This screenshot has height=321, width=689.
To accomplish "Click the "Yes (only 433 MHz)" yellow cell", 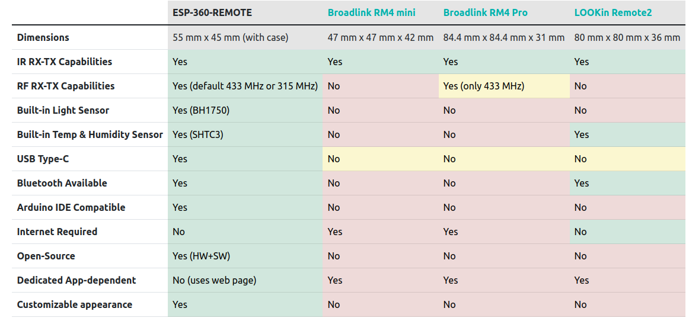I will 504,86.
